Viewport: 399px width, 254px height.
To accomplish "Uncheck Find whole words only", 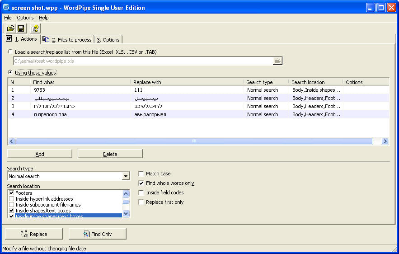I will pos(141,183).
